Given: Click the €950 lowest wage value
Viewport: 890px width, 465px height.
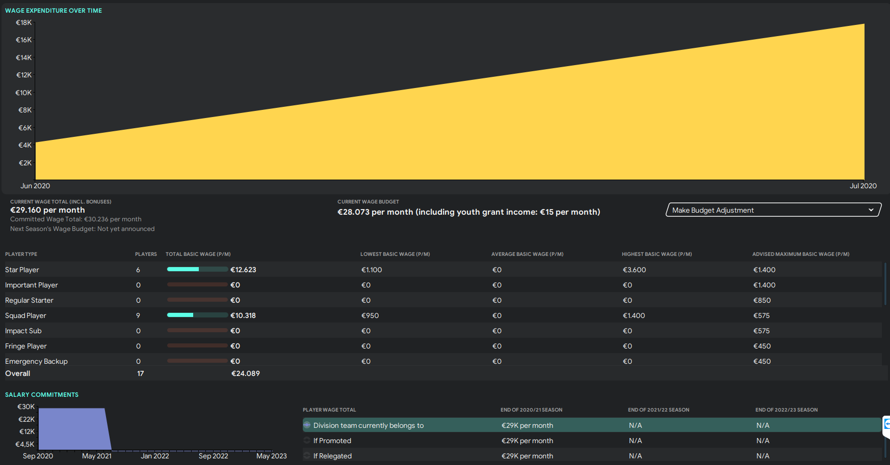Looking at the screenshot, I should [x=370, y=315].
